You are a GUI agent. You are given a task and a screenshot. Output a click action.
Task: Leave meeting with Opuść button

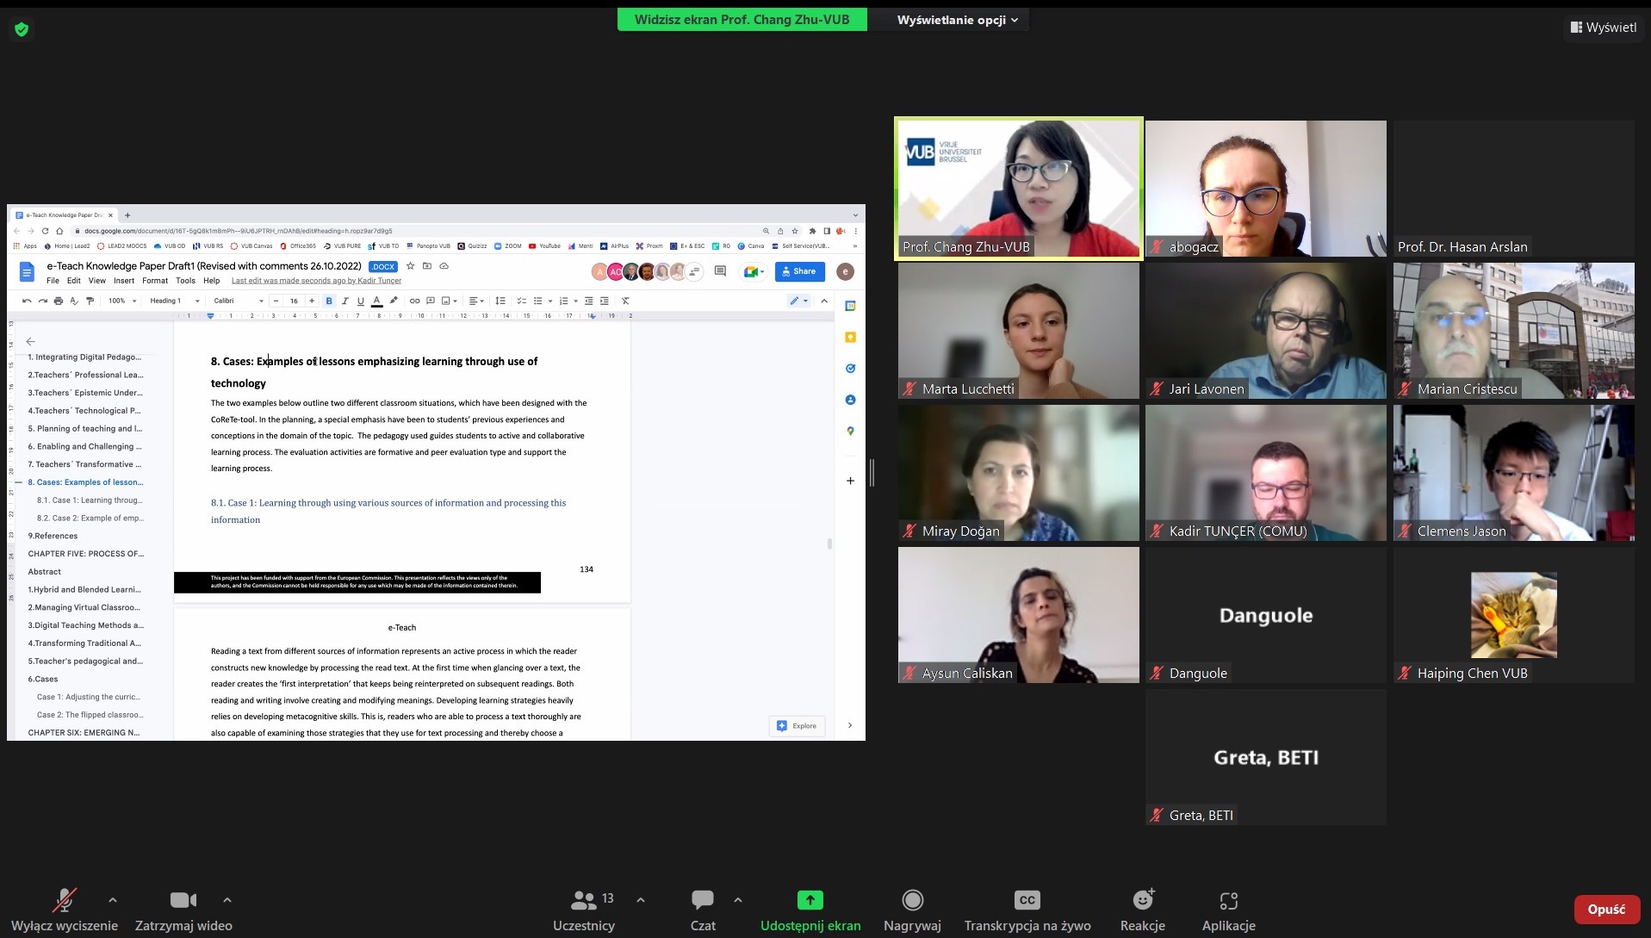coord(1606,910)
